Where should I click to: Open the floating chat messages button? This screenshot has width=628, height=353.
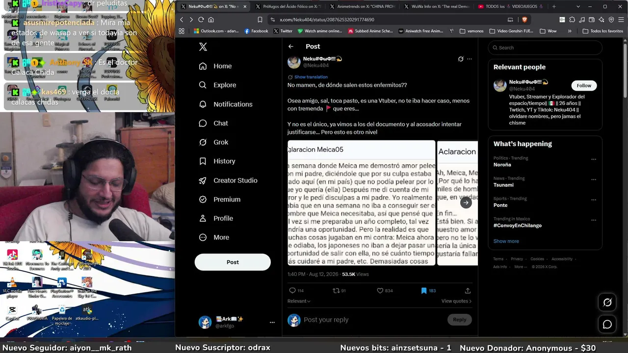point(607,325)
